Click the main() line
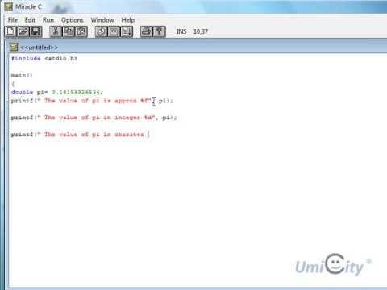387x290 pixels. click(22, 76)
